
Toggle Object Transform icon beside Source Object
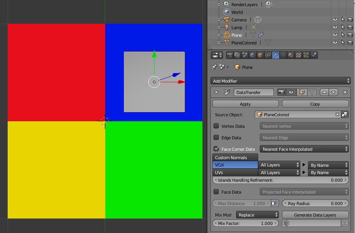tap(345, 114)
